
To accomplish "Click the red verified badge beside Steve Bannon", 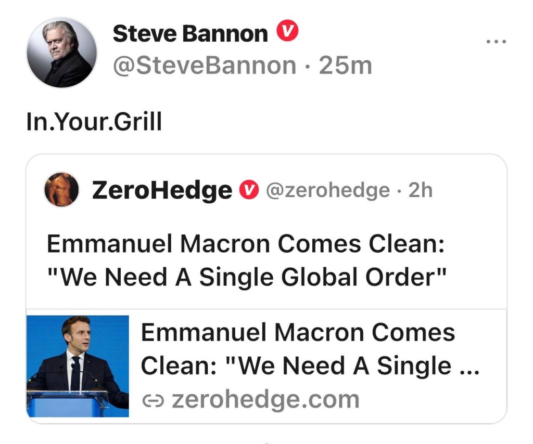I will tap(287, 33).
